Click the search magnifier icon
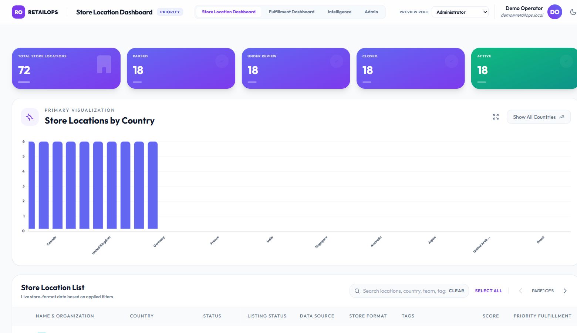The image size is (577, 333). tap(357, 291)
